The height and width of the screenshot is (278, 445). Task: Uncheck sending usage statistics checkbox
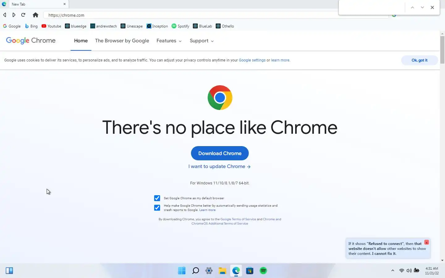coord(157,208)
